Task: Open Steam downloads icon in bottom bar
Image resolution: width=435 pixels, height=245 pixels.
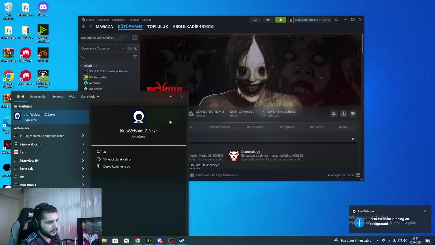Action: pyautogui.click(x=192, y=175)
